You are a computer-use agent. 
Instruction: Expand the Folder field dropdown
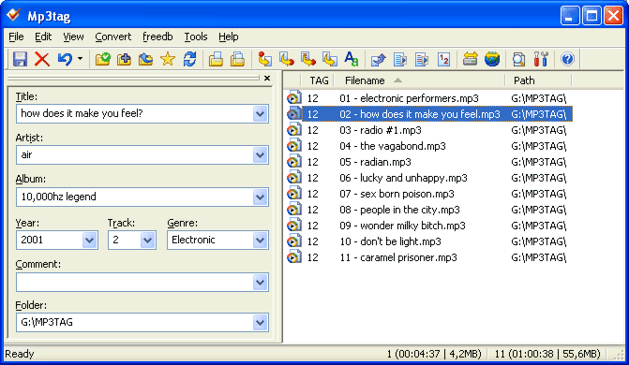tap(260, 323)
